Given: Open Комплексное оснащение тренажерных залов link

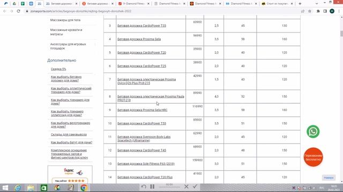Looking at the screenshot, I should point(69,154).
